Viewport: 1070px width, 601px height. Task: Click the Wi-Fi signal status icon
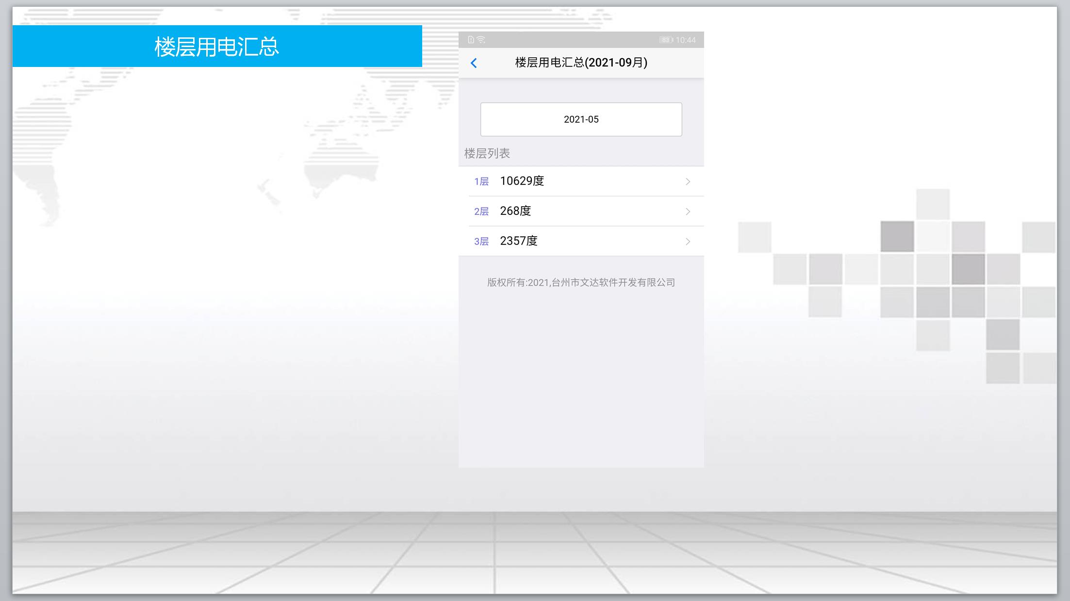point(481,40)
